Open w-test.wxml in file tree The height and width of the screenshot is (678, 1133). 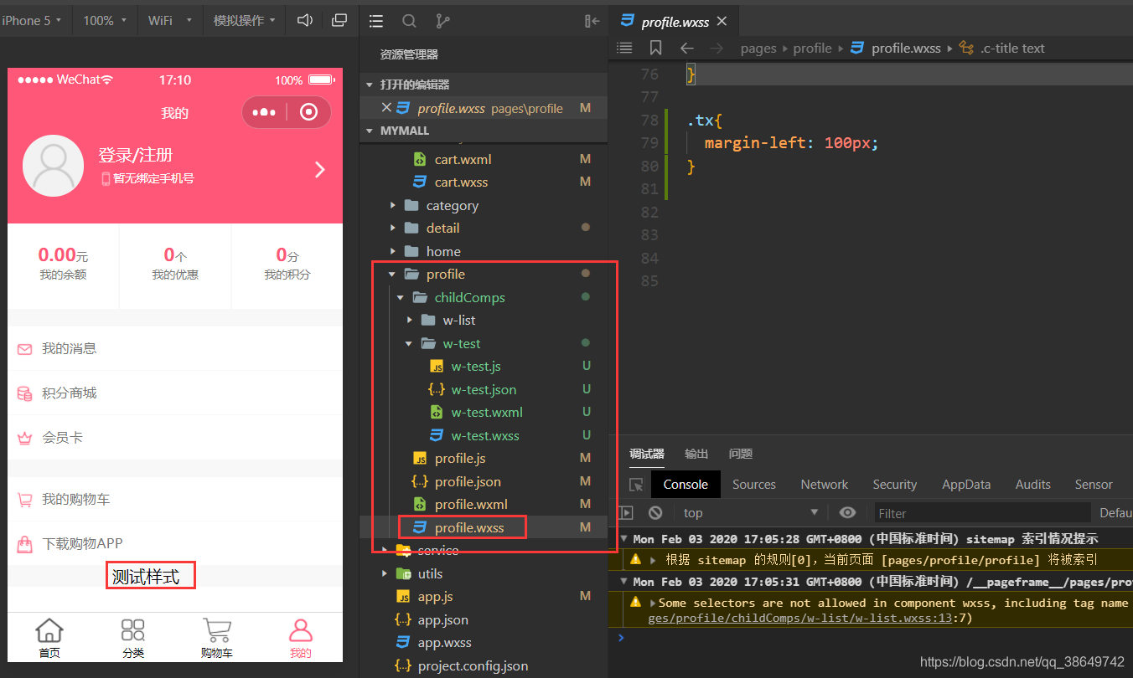tap(486, 412)
